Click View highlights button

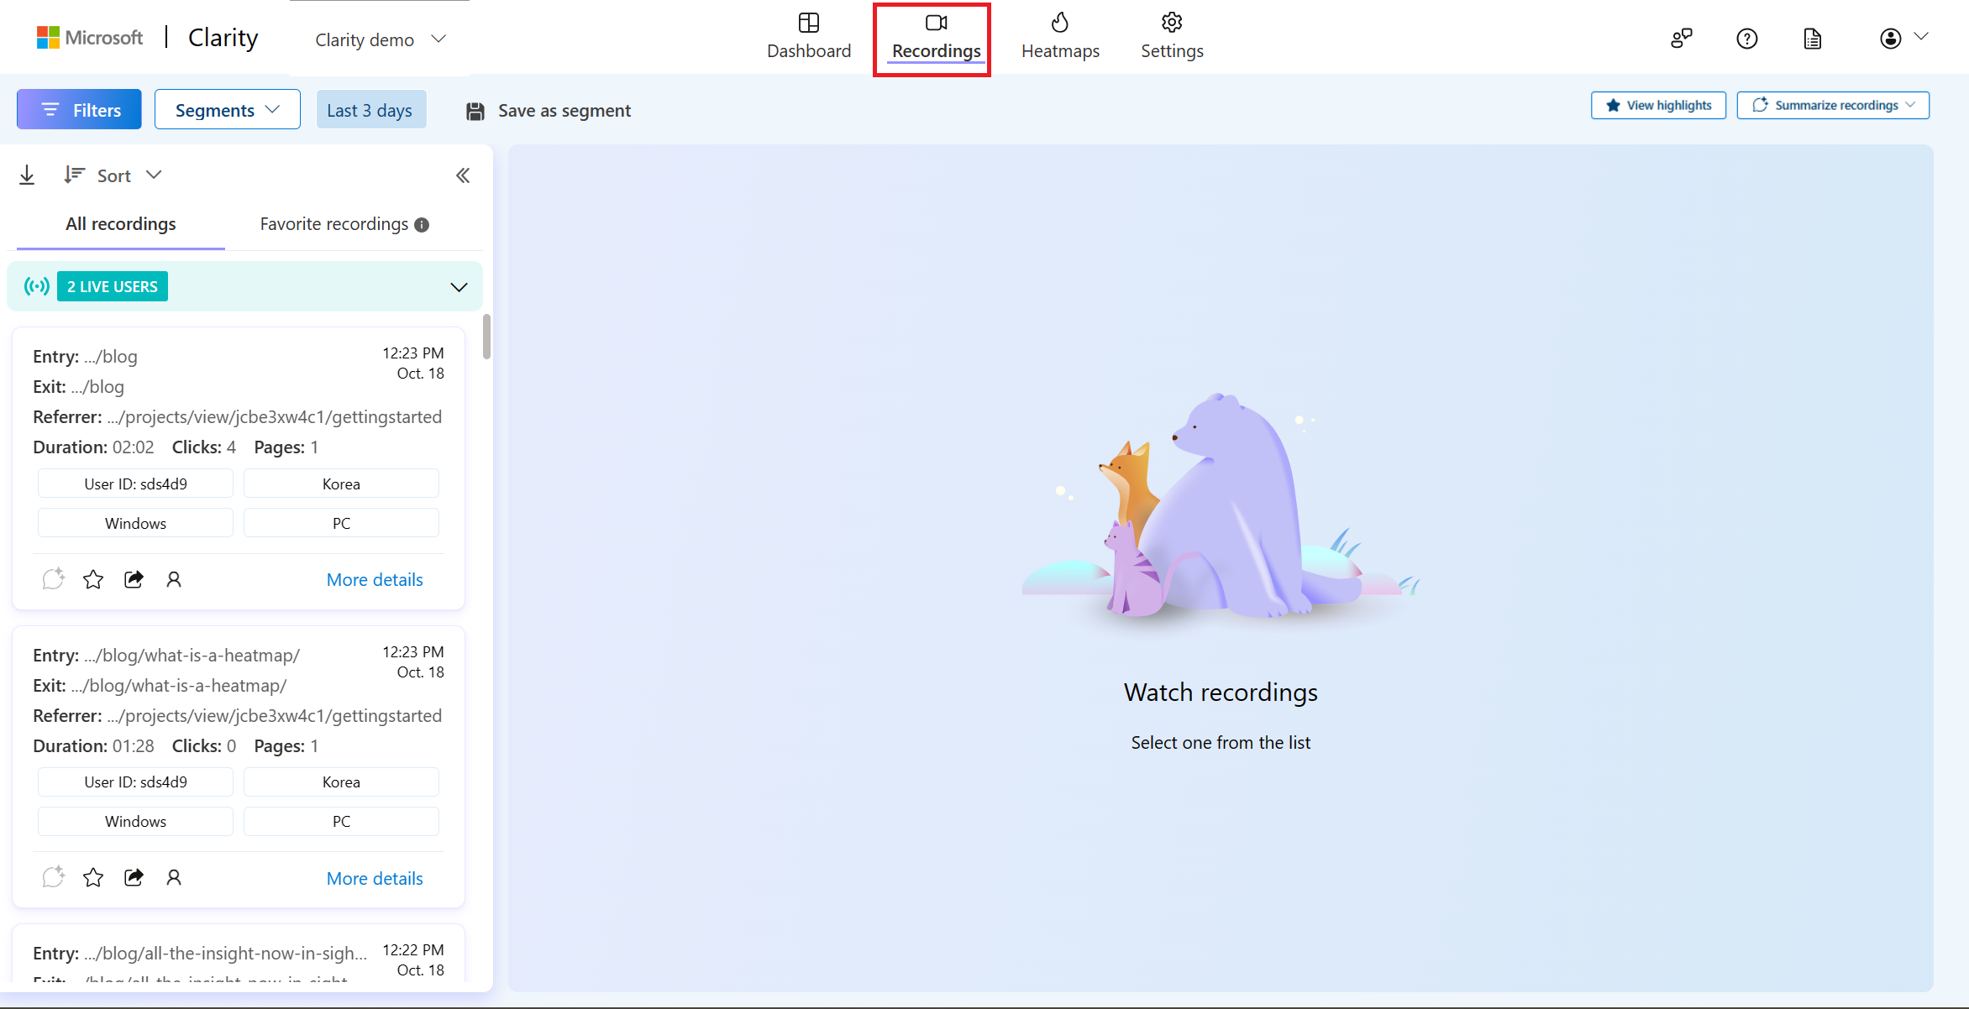(1657, 105)
